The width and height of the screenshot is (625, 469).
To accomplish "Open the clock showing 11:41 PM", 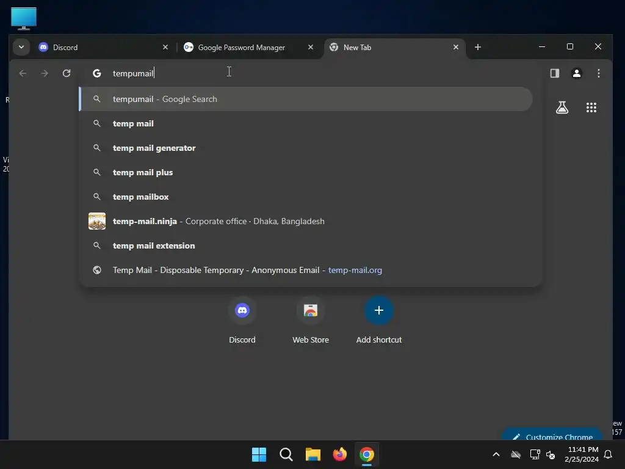I will coord(582,454).
